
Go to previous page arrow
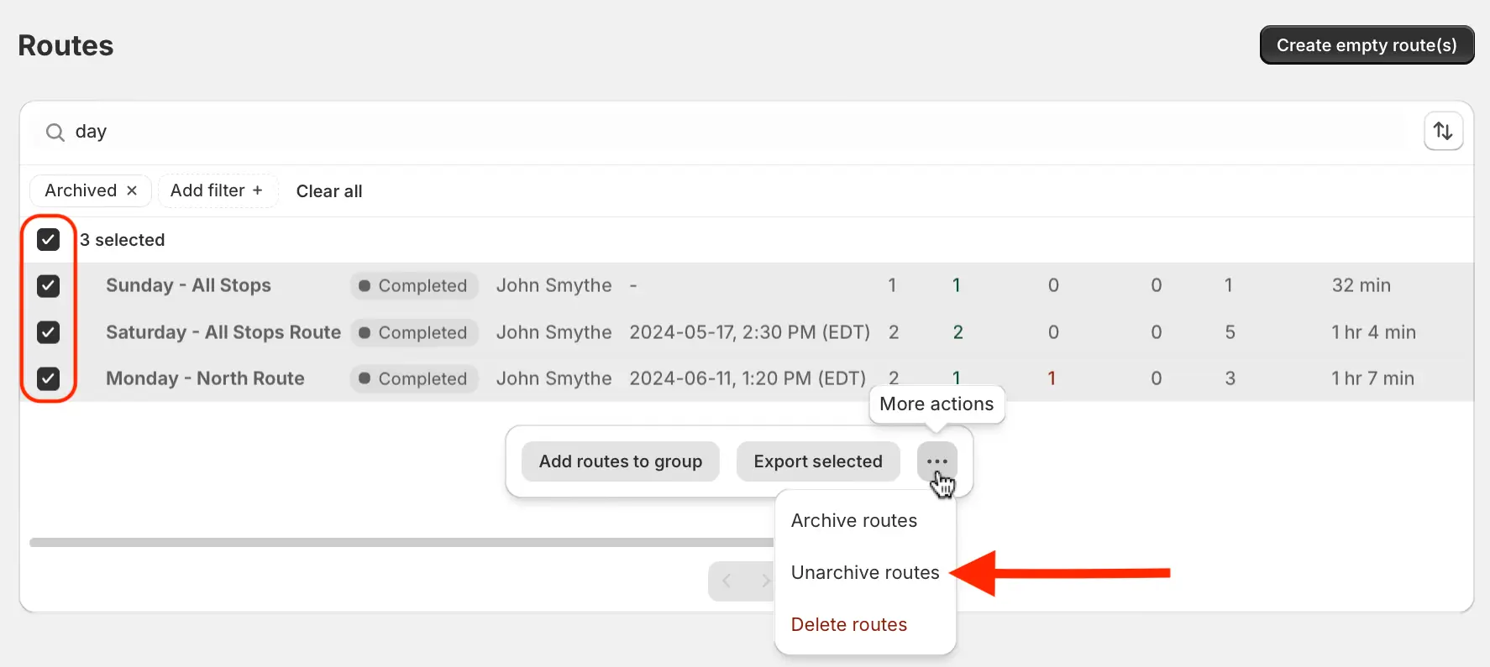point(727,581)
